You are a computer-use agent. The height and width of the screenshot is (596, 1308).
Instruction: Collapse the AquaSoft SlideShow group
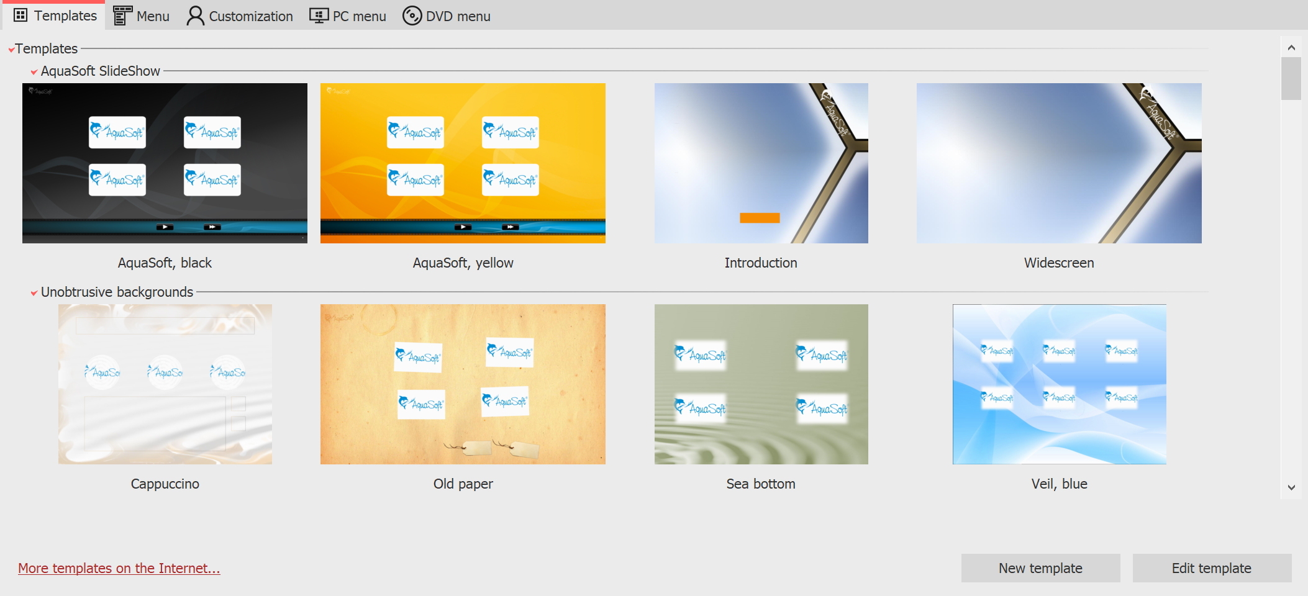pos(34,71)
